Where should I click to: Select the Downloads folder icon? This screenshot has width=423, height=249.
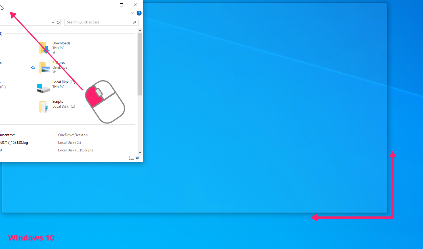point(44,48)
